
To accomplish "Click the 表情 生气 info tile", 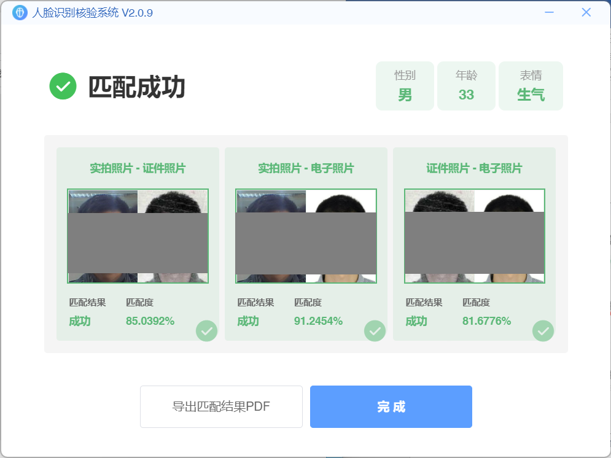I will (x=531, y=86).
